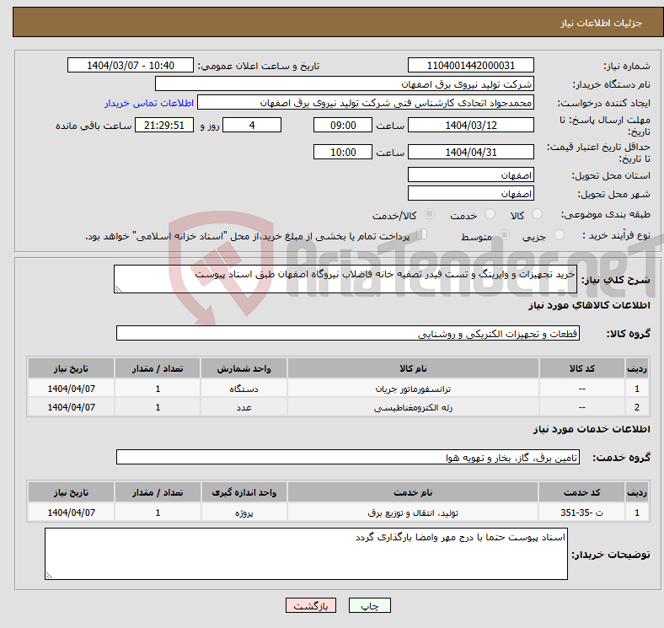Image resolution: width=664 pixels, height=628 pixels.
Task: Select the خدمت radio button
Action: pyautogui.click(x=490, y=214)
